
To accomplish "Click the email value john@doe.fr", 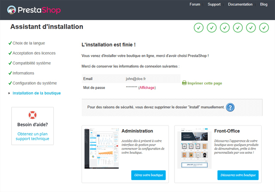I will [136, 79].
